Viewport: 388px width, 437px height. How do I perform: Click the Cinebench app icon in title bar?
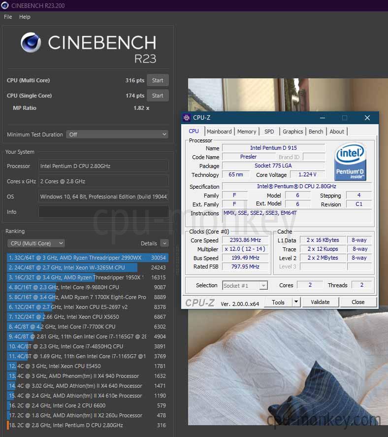[x=5, y=5]
